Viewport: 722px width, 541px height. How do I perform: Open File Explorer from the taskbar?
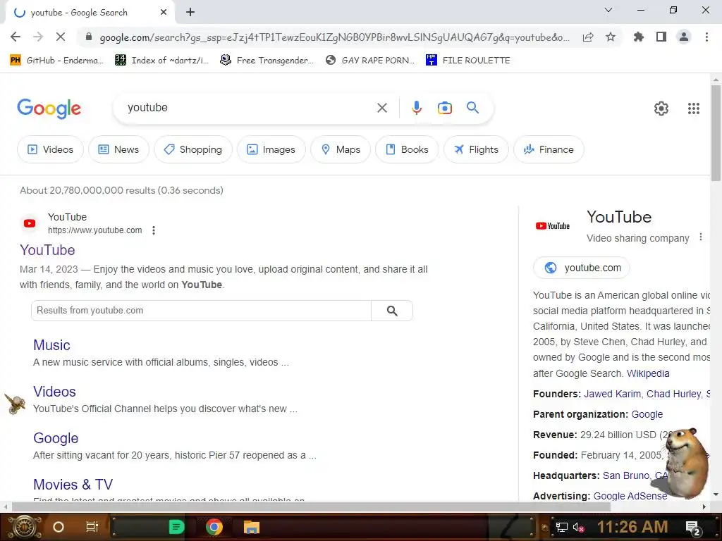(252, 527)
